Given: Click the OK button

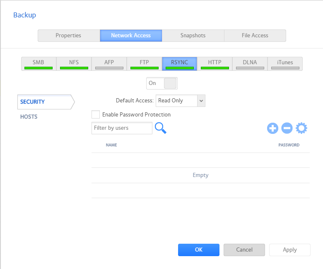Looking at the screenshot, I should (x=199, y=250).
